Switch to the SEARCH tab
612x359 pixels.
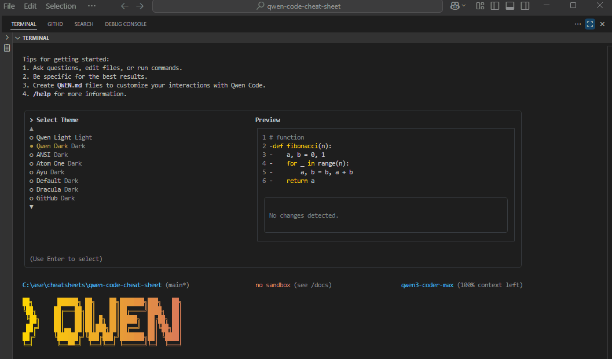tap(84, 24)
